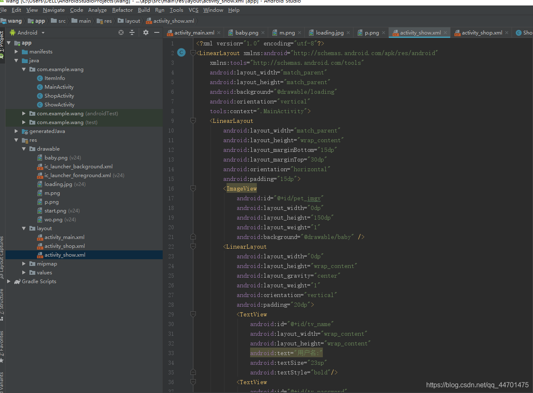Open activity_main.xml in the layout folder

pos(64,237)
